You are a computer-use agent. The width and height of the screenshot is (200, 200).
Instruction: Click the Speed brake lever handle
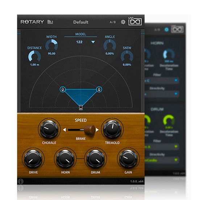(90, 130)
